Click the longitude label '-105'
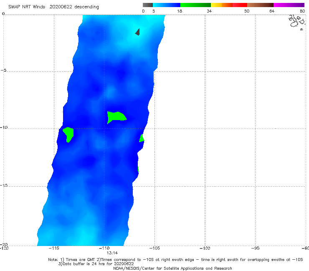 tap(154, 248)
